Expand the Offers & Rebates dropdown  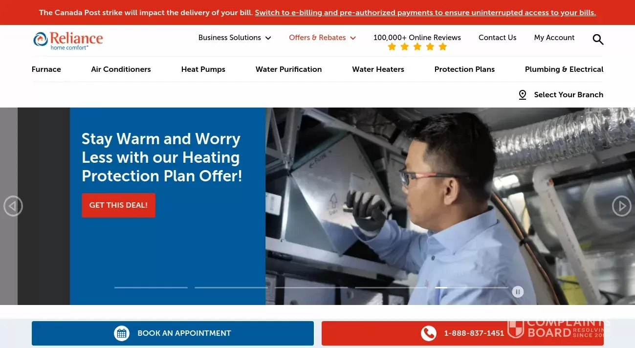click(323, 38)
